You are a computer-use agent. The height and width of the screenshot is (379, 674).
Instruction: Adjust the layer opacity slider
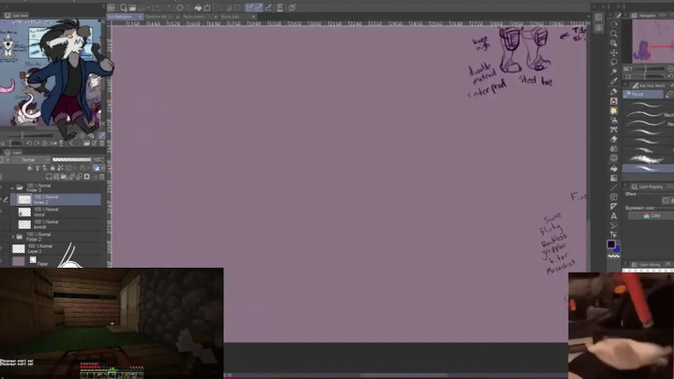[x=72, y=160]
